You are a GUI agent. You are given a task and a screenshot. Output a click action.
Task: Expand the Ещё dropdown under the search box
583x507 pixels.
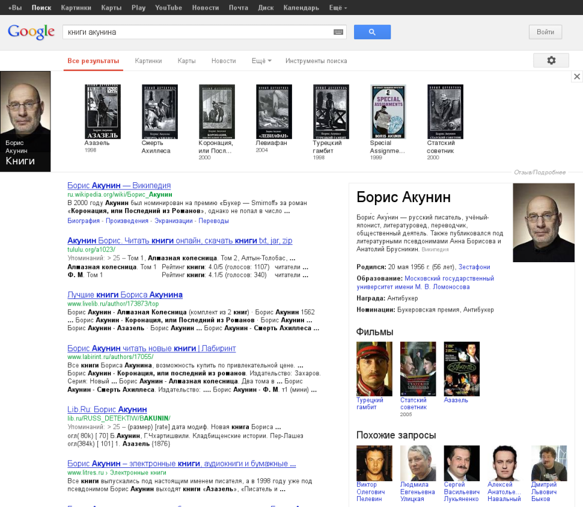point(261,61)
